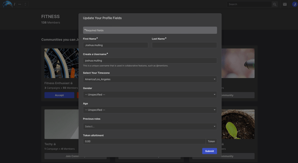Click the blurred top-right community thumbnail
Image resolution: width=298 pixels, height=163 pixels.
pos(238,63)
